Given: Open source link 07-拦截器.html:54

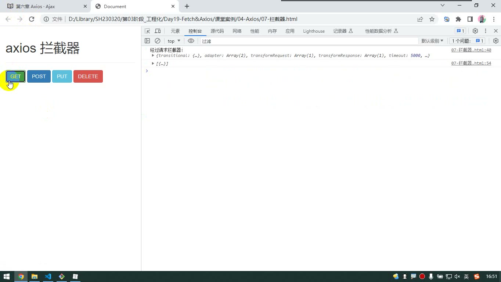Looking at the screenshot, I should pyautogui.click(x=471, y=63).
